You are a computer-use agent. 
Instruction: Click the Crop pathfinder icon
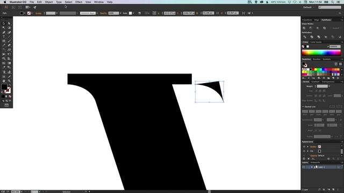(x=326, y=37)
